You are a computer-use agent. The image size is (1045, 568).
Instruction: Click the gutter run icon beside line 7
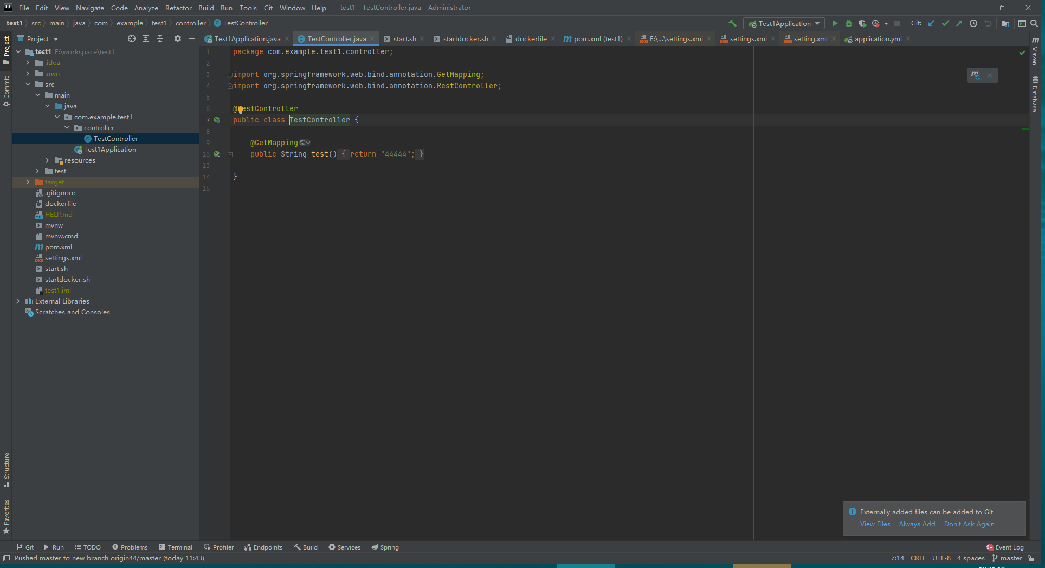tap(217, 120)
